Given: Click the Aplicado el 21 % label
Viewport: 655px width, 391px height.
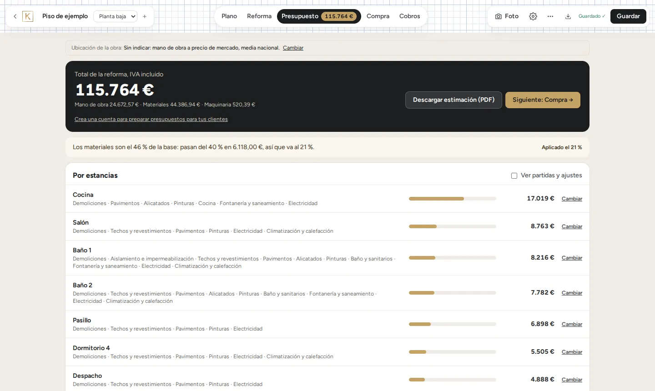Looking at the screenshot, I should tap(562, 147).
